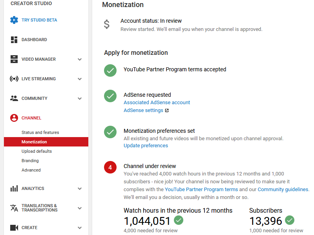Viewport: 314px width, 235px height.
Task: Open Advanced channel settings
Action: pyautogui.click(x=31, y=170)
